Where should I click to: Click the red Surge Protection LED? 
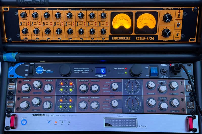click(x=126, y=69)
